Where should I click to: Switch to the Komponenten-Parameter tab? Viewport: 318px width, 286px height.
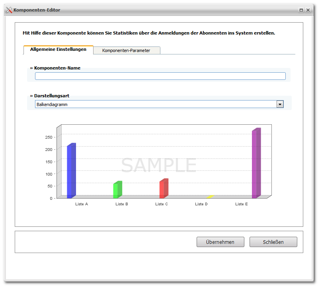tap(127, 50)
